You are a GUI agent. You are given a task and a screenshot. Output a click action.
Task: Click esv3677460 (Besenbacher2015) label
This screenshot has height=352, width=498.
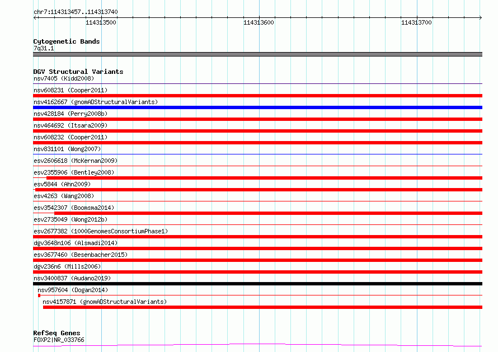click(x=81, y=255)
